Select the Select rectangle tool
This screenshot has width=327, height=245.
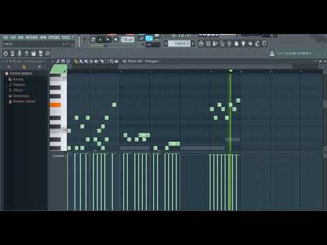coord(106,61)
